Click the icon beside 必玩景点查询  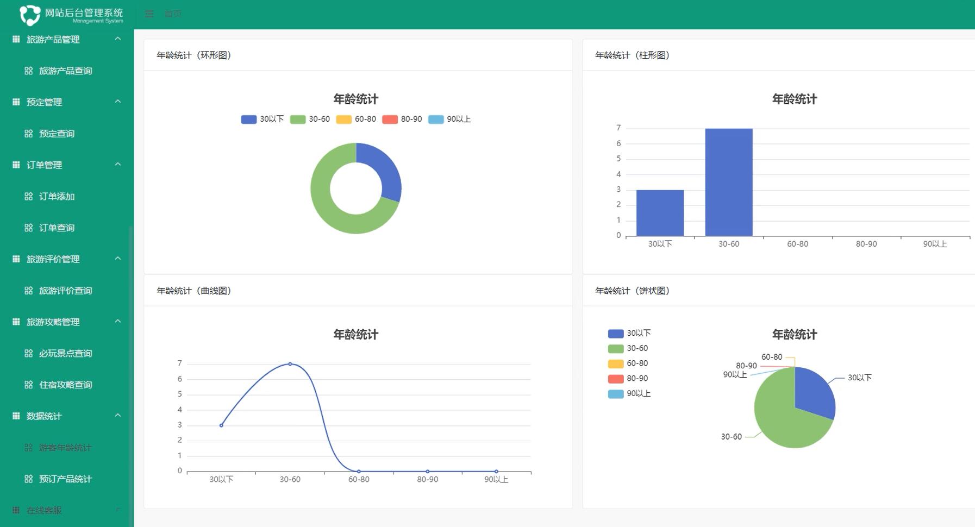28,353
